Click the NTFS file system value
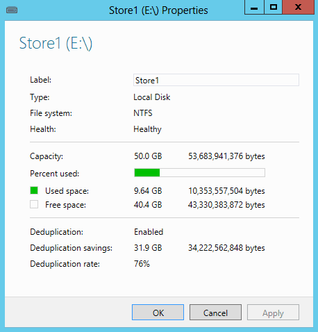 (143, 113)
